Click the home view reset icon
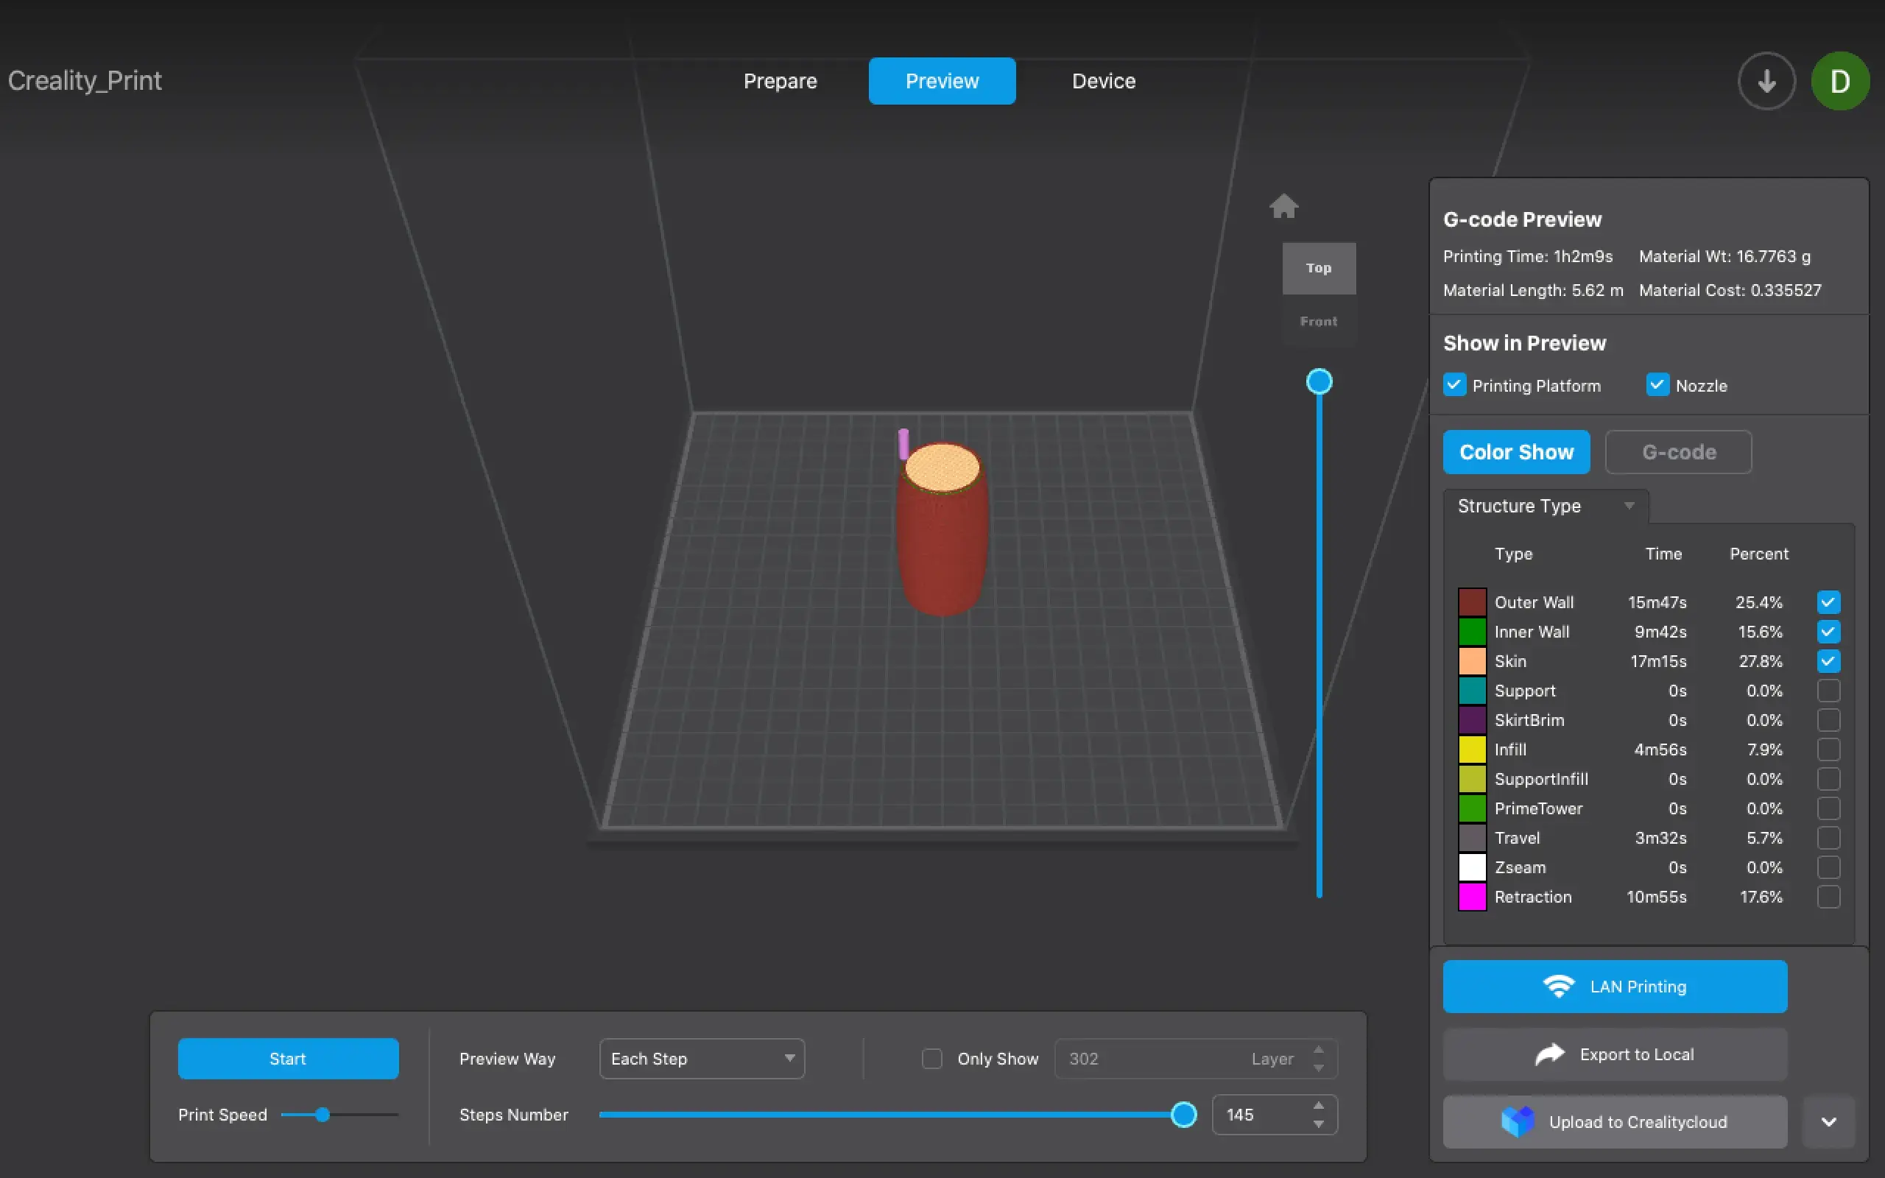Image resolution: width=1885 pixels, height=1178 pixels. coord(1283,206)
